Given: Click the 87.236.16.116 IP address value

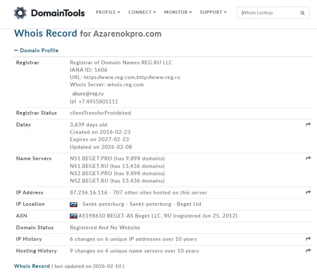Looking at the screenshot, I should [x=89, y=192].
